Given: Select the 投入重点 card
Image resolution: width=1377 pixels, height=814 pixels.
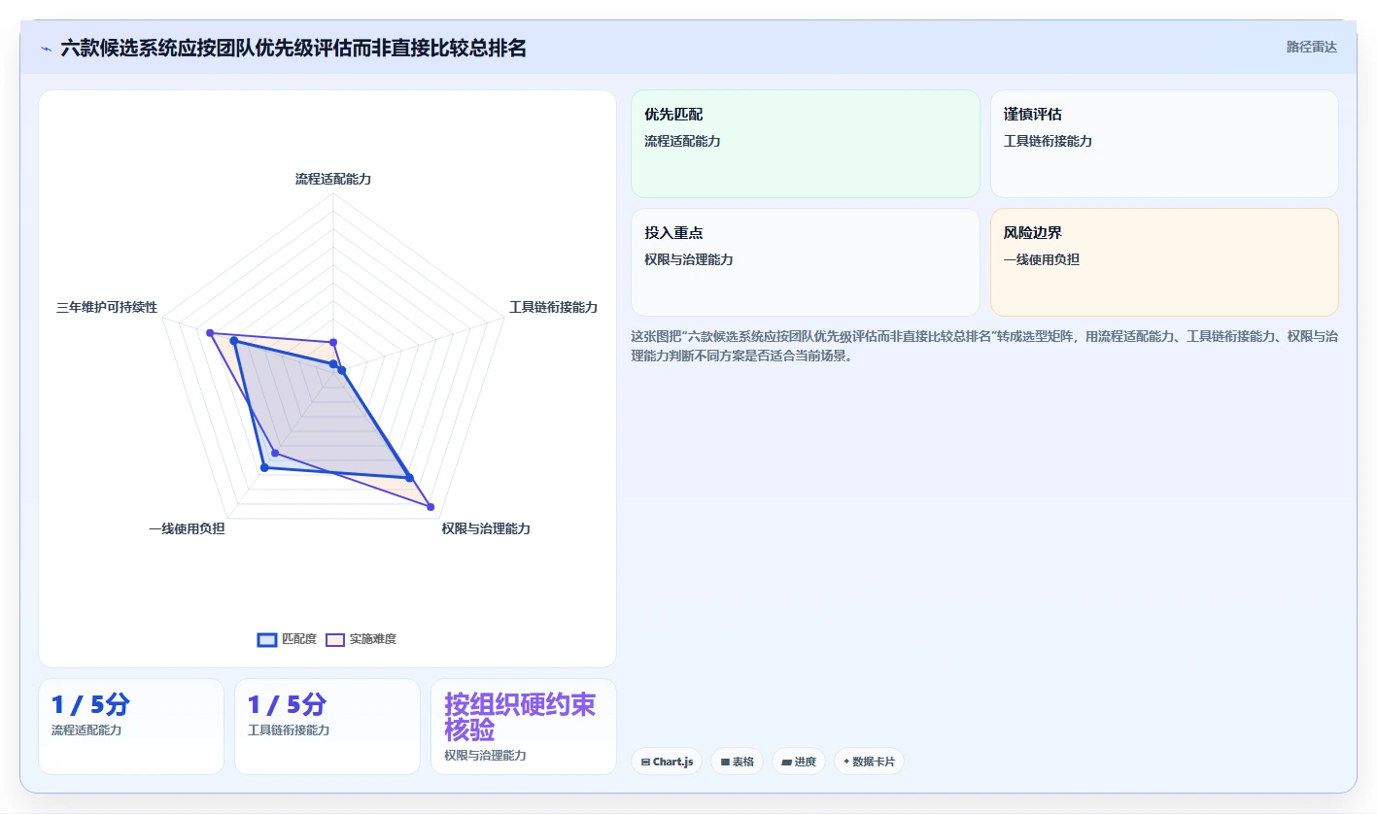Looking at the screenshot, I should click(x=806, y=262).
